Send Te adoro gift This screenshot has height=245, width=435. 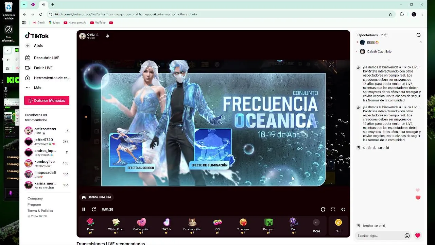click(243, 226)
